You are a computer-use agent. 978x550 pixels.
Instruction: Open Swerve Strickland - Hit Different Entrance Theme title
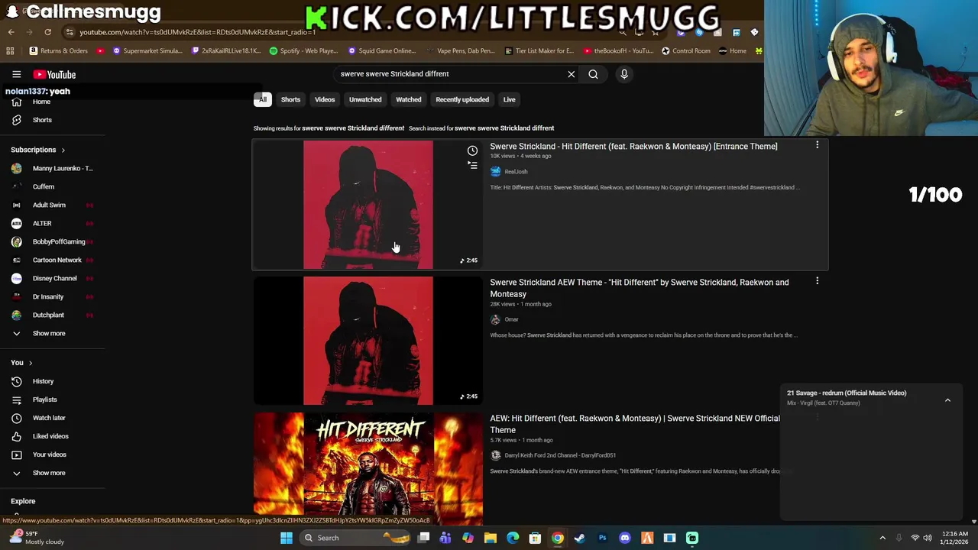(633, 146)
